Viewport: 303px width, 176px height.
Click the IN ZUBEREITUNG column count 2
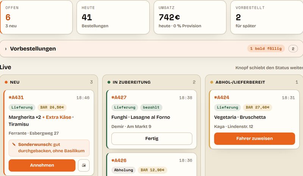pyautogui.click(x=194, y=82)
